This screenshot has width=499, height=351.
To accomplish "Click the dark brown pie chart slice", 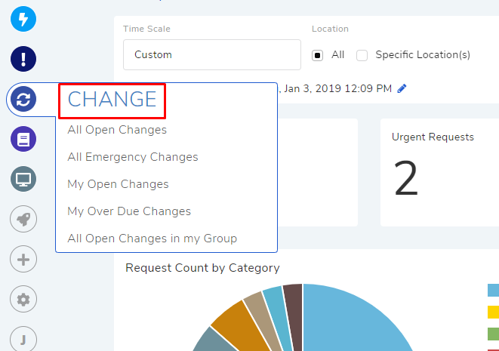I will click(x=294, y=313).
